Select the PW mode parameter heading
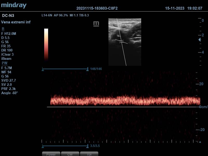Image resolution: width=208 pixels, height=156 pixels. tap(5, 63)
